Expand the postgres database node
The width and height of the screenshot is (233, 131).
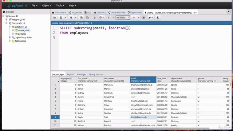(13, 34)
